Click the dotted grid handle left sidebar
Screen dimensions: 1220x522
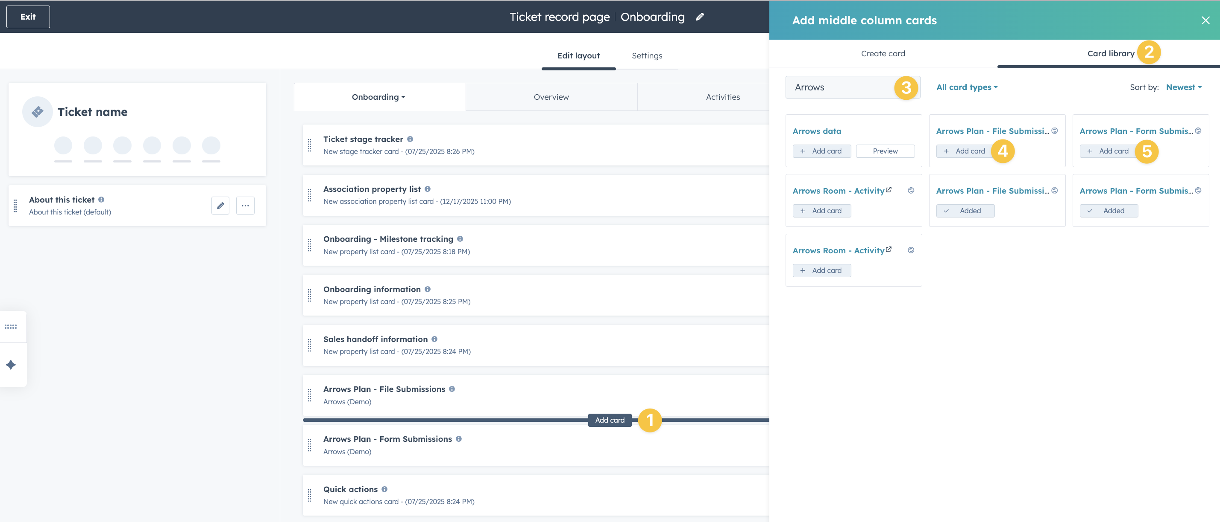point(11,327)
